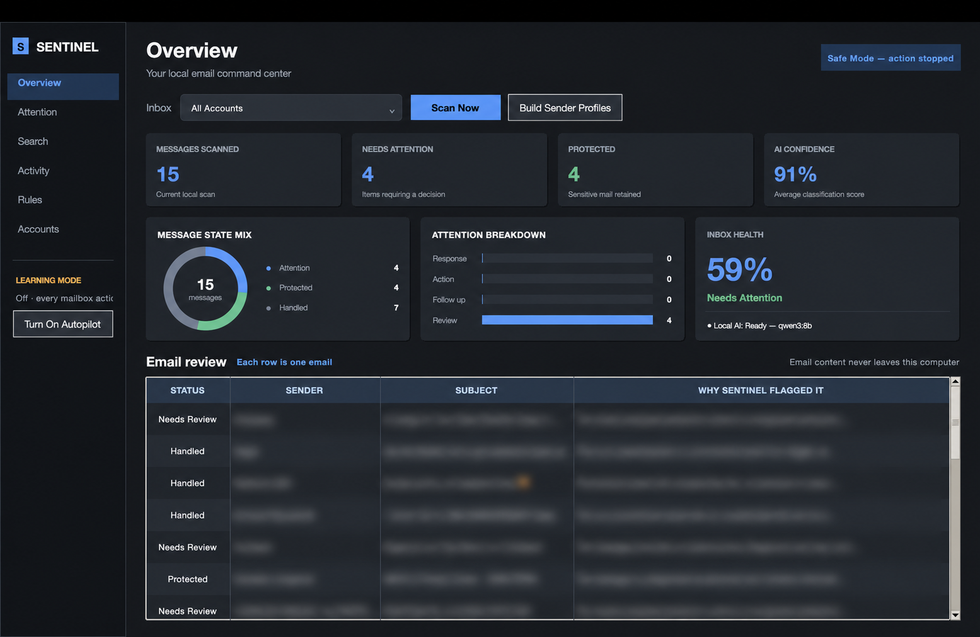Click the Why Sentinel Flagged It header
The height and width of the screenshot is (637, 980).
pyautogui.click(x=761, y=390)
